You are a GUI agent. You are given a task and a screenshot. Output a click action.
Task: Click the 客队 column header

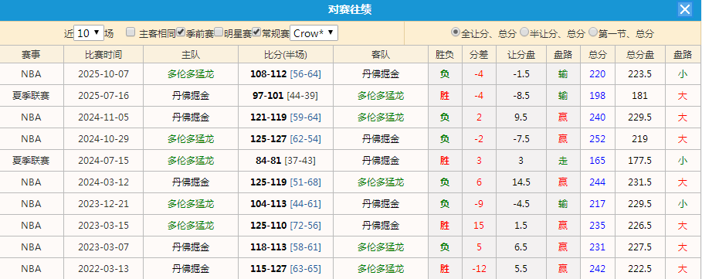pos(381,55)
